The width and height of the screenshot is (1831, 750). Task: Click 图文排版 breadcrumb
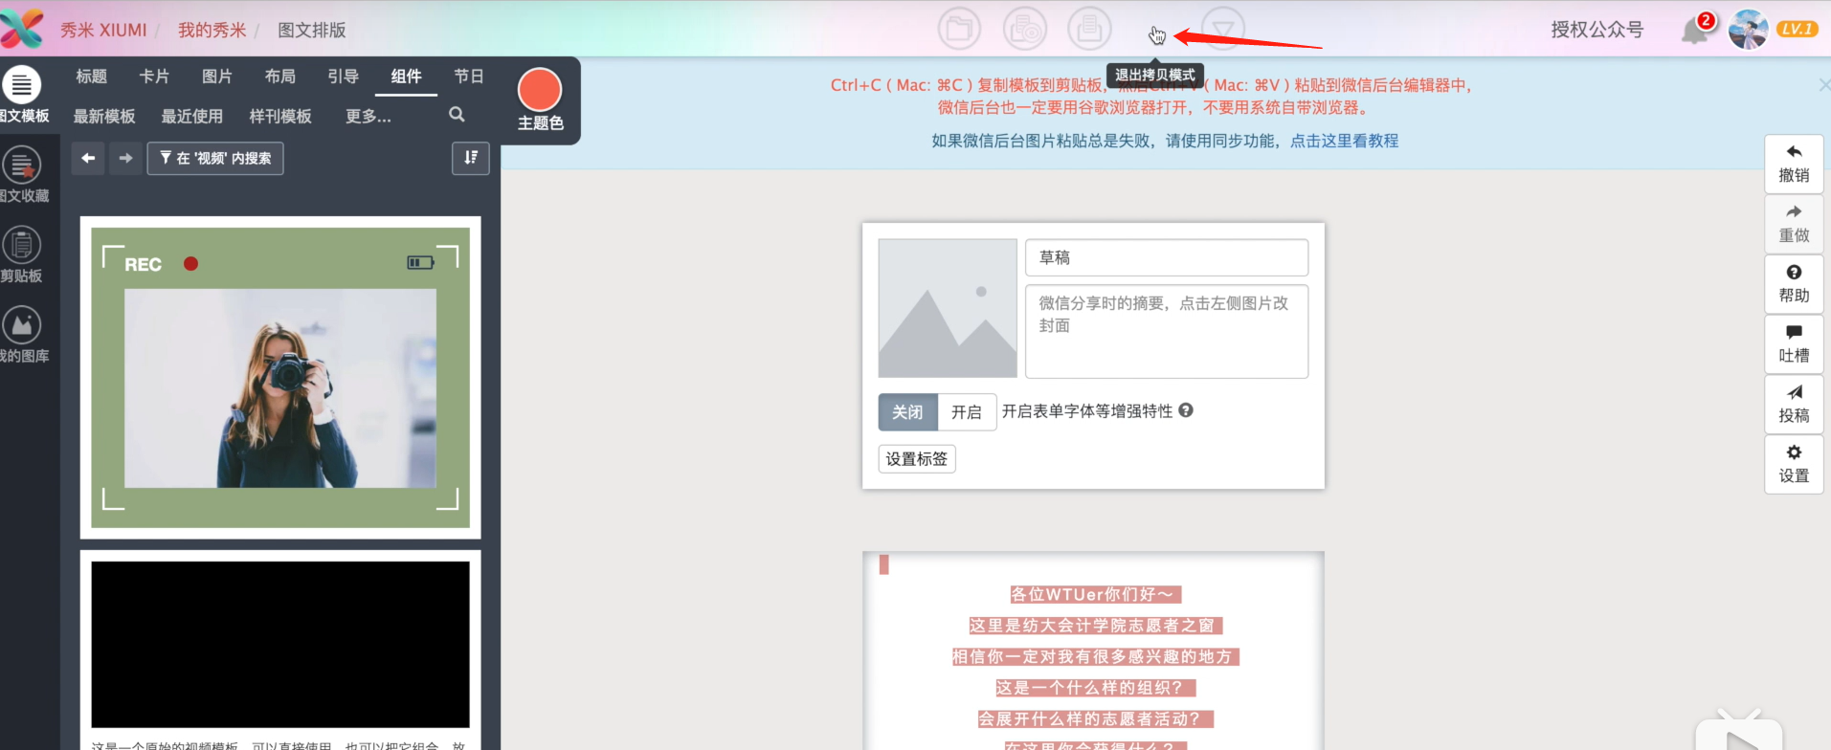[312, 30]
